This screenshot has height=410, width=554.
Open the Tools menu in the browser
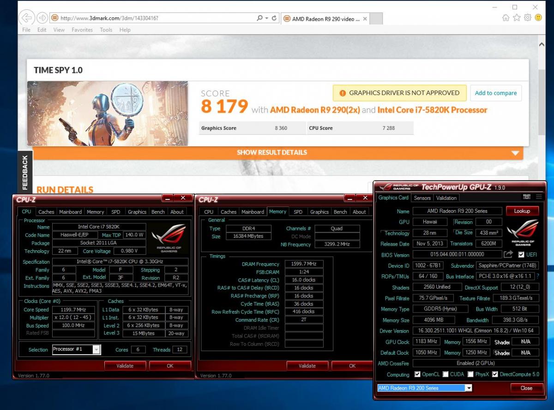(x=106, y=30)
